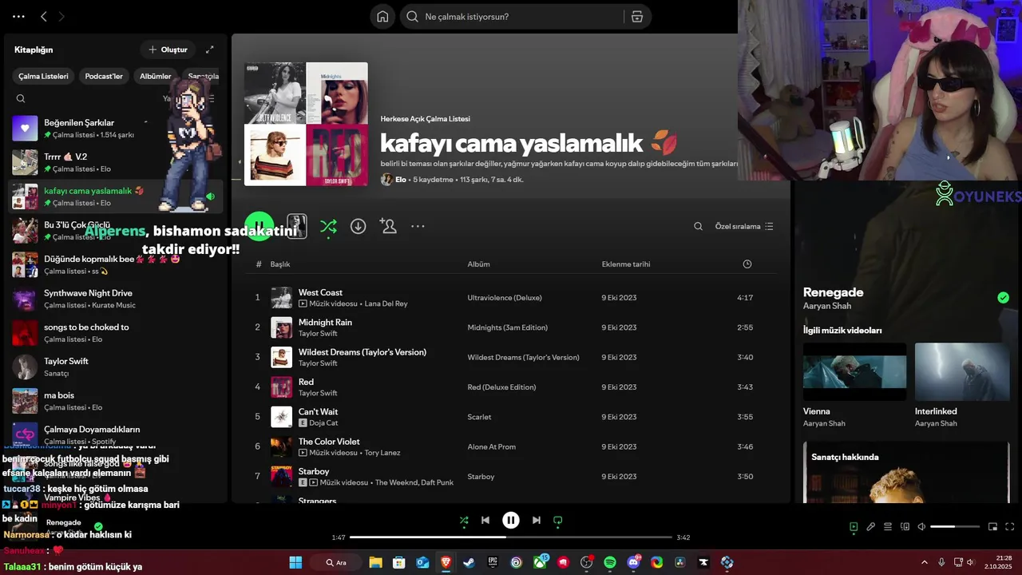Open connect to a device icon

[905, 527]
